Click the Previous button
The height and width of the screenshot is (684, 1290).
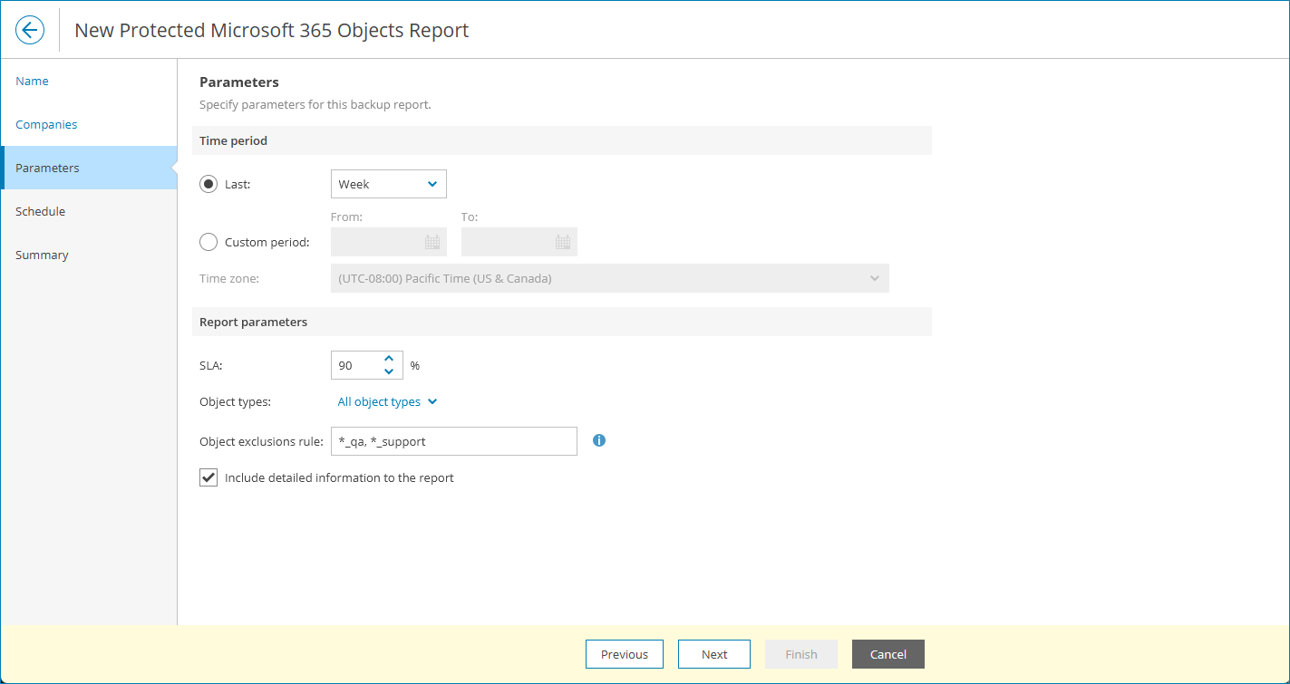click(x=624, y=654)
